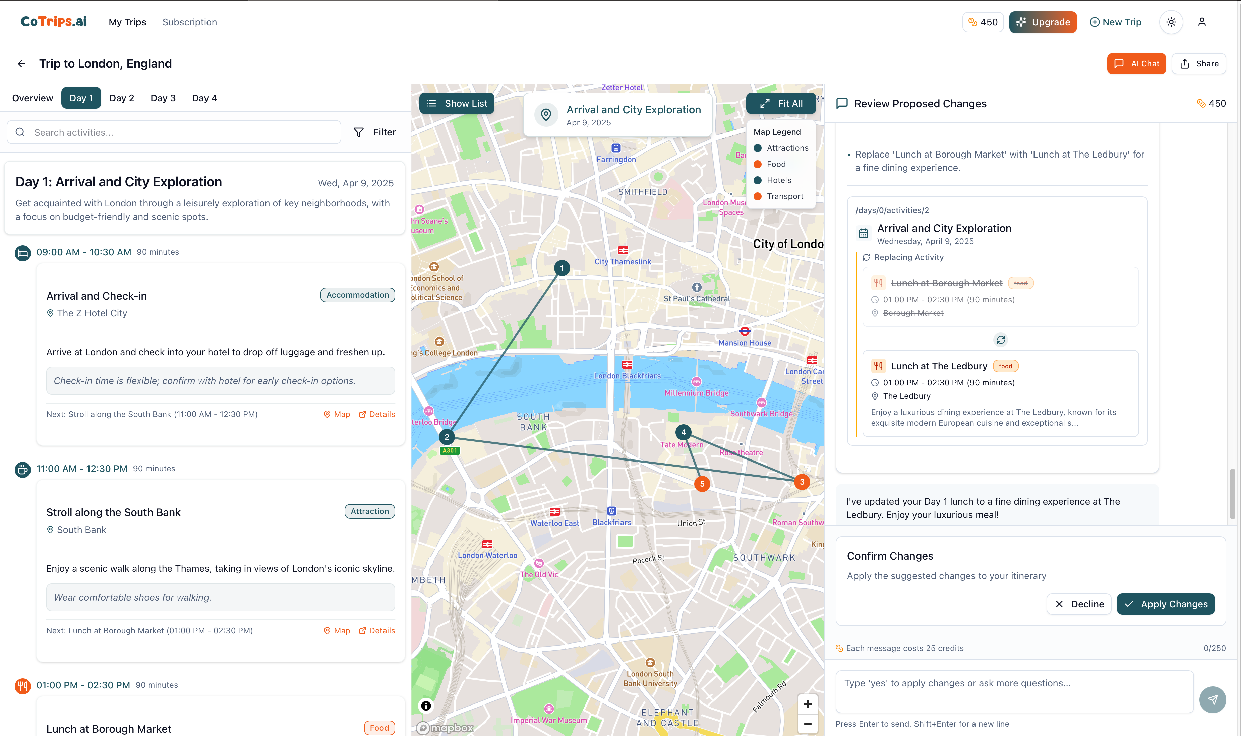Open the user profile icon

point(1201,22)
